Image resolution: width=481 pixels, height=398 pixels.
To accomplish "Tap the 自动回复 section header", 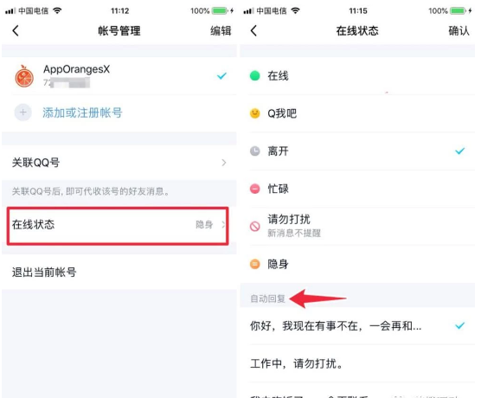I will click(267, 298).
